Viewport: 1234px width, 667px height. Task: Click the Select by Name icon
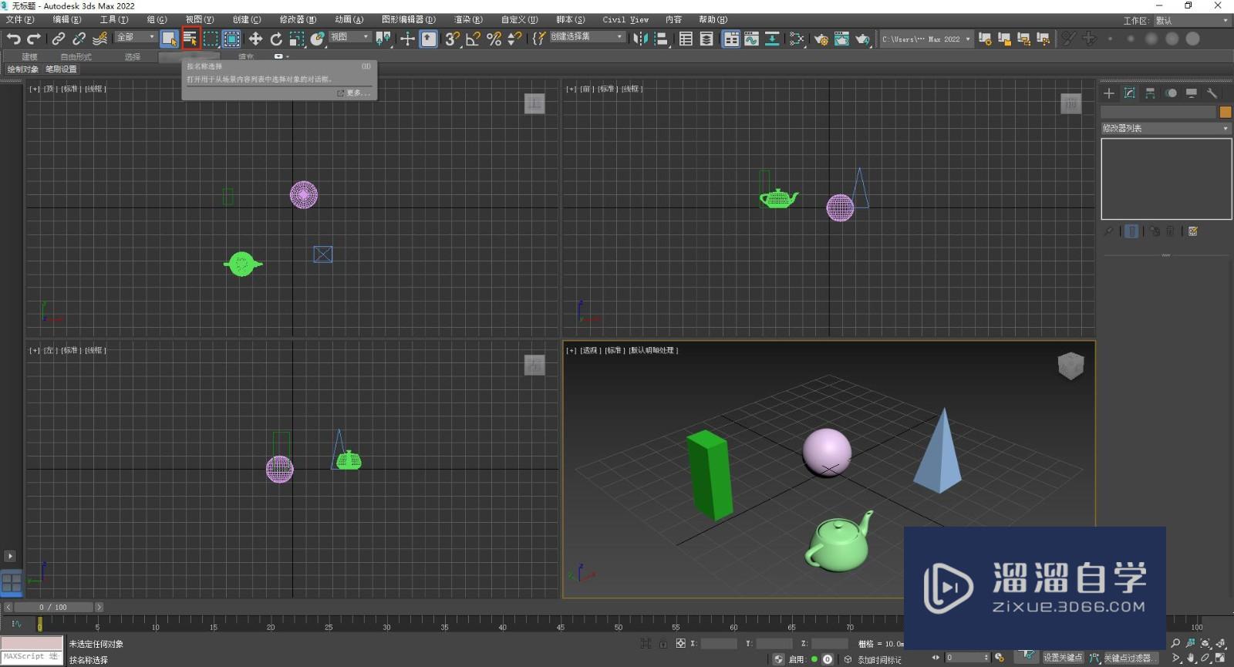tap(190, 39)
